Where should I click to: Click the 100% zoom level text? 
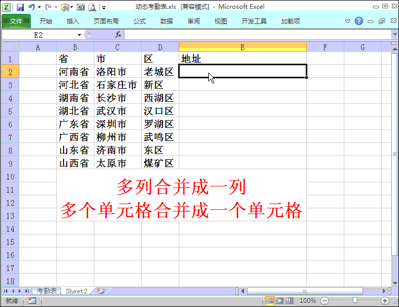point(307,301)
